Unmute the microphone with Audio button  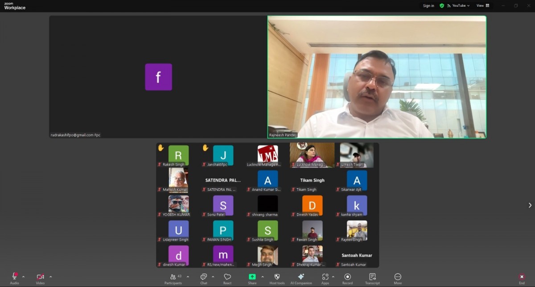(x=15, y=279)
